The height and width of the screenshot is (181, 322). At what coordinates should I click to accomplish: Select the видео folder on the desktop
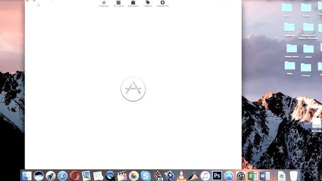(308, 51)
